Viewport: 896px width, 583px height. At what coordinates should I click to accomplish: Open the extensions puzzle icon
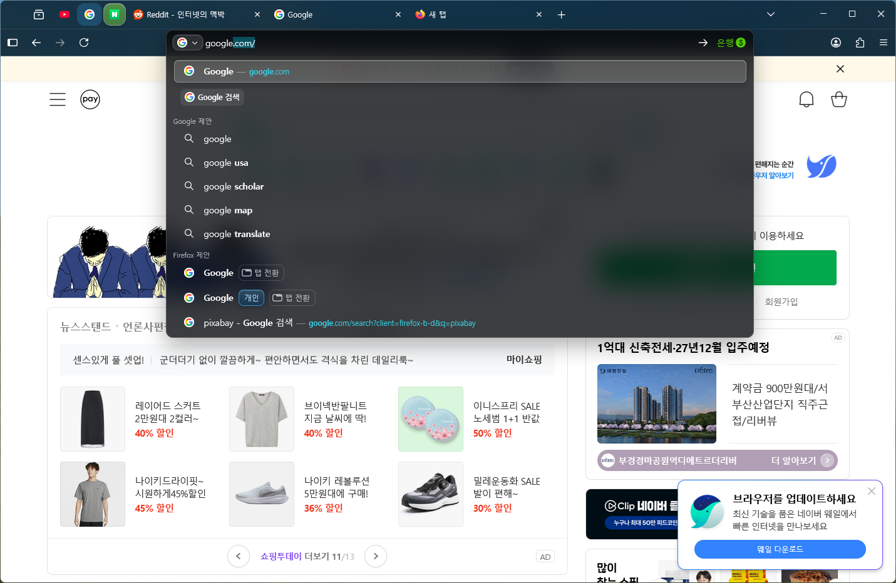point(860,43)
